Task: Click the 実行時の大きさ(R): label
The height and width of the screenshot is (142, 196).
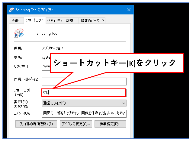Action: point(21,104)
